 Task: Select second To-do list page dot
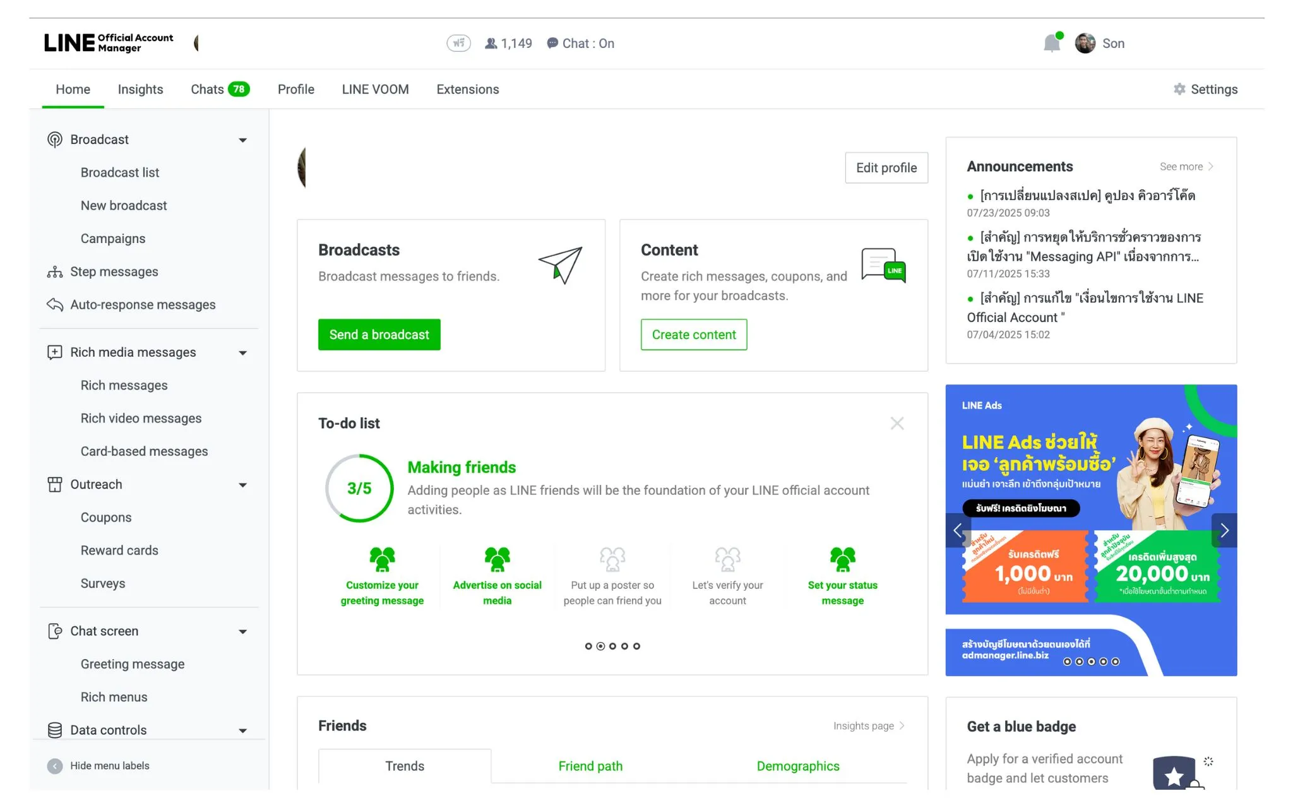click(x=600, y=646)
